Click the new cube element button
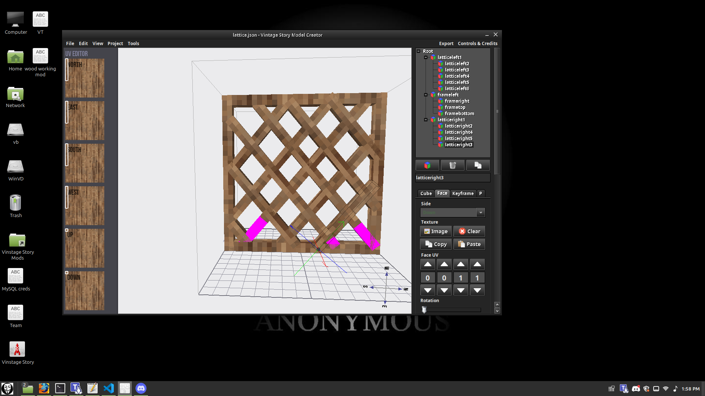The width and height of the screenshot is (705, 396). [427, 165]
